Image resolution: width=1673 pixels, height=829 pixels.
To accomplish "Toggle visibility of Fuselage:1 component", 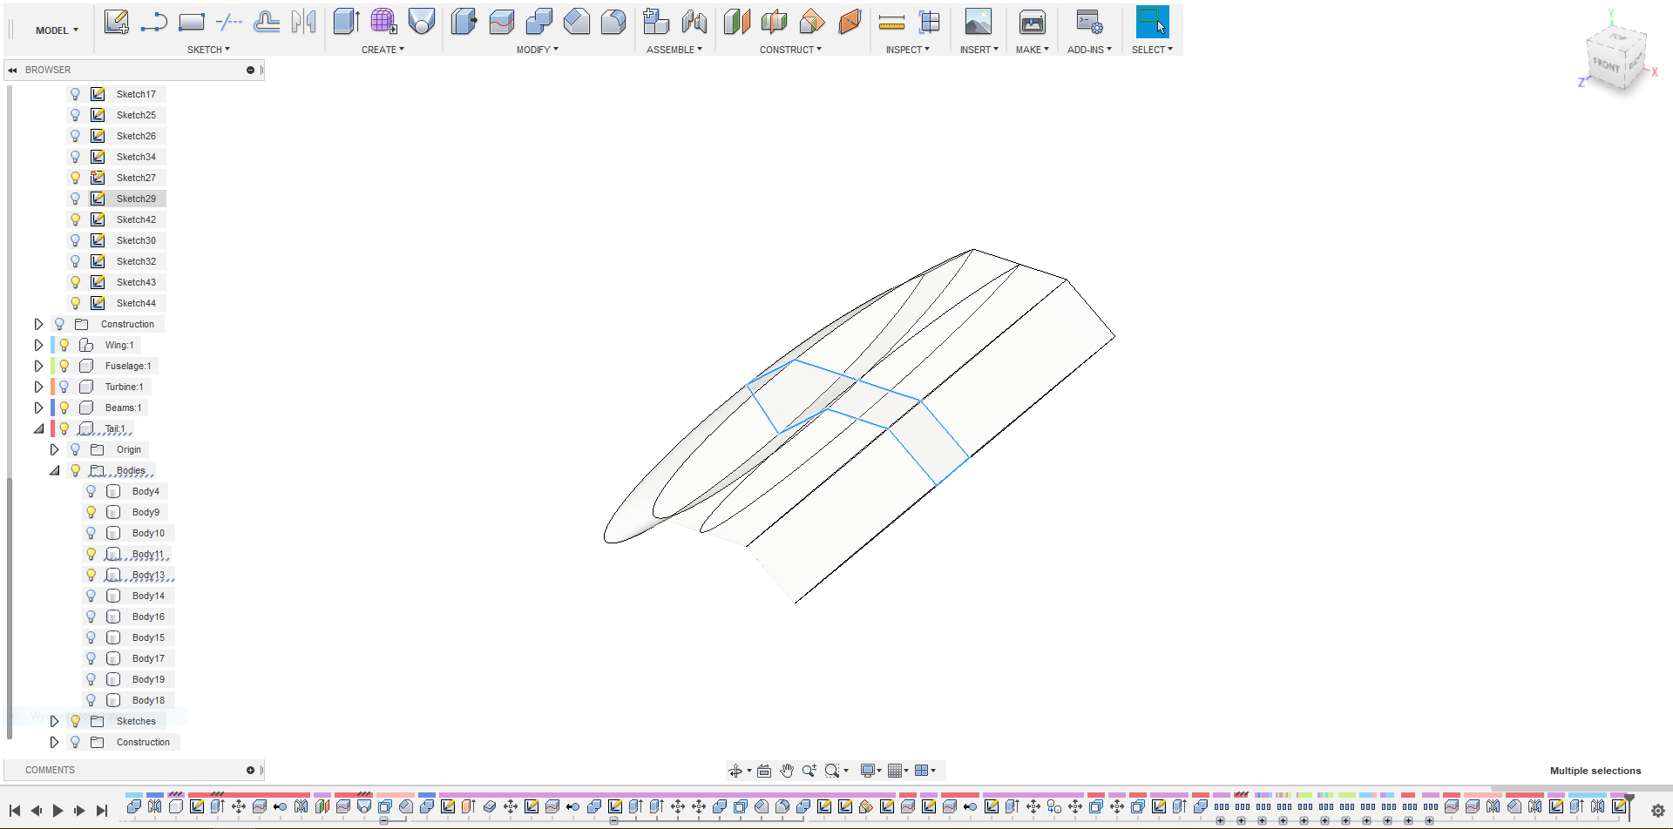I will (64, 366).
